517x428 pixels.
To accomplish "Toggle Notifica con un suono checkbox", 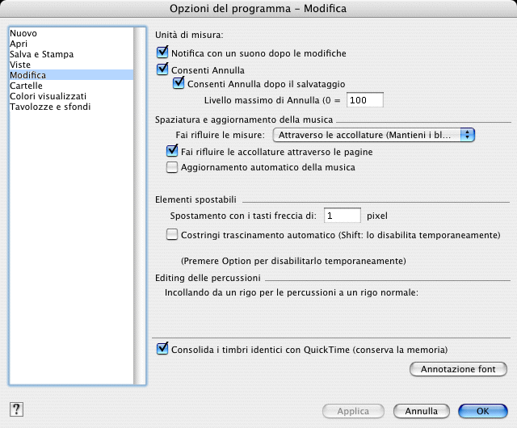I will coord(163,53).
